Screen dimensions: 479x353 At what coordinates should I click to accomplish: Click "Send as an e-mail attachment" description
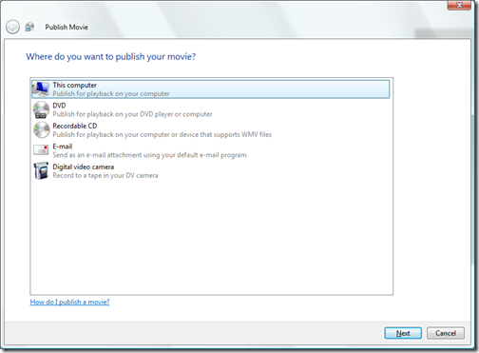[149, 155]
